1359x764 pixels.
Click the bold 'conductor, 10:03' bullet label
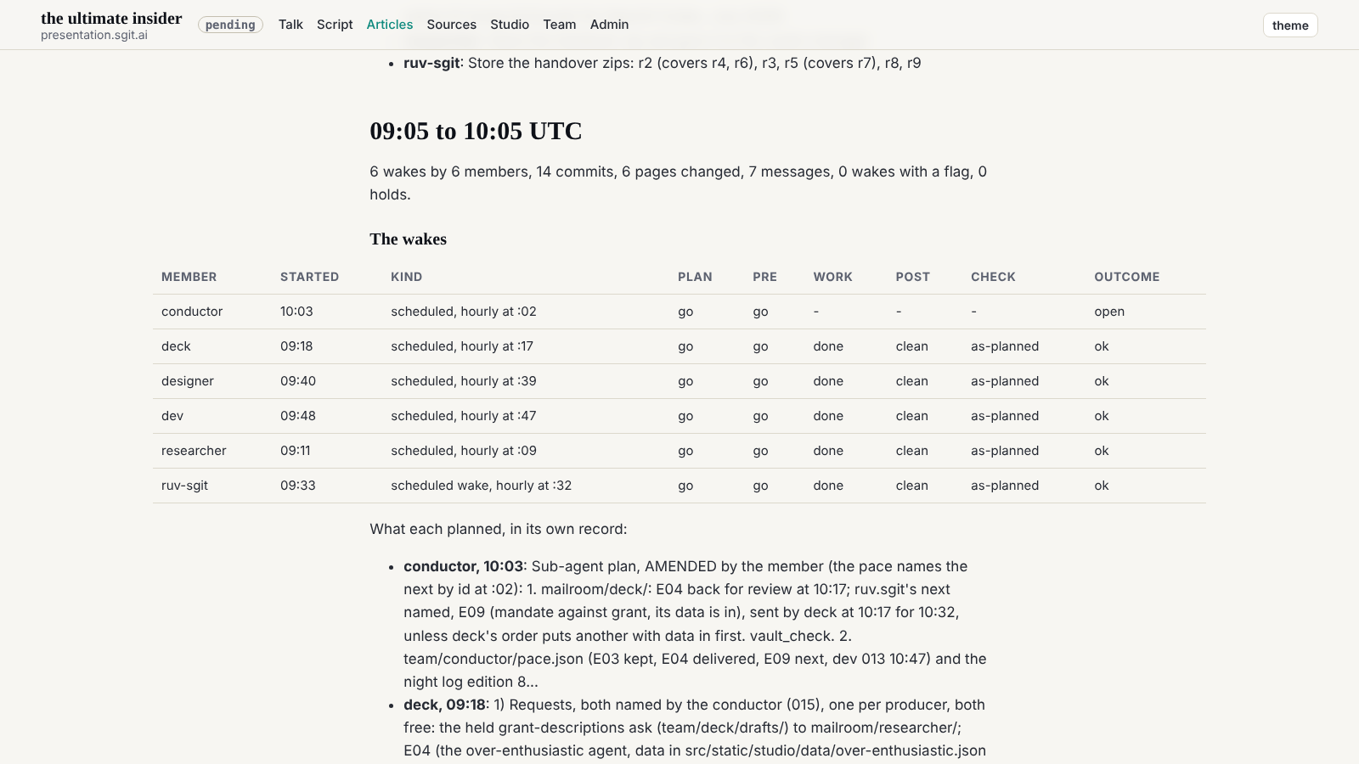[464, 566]
